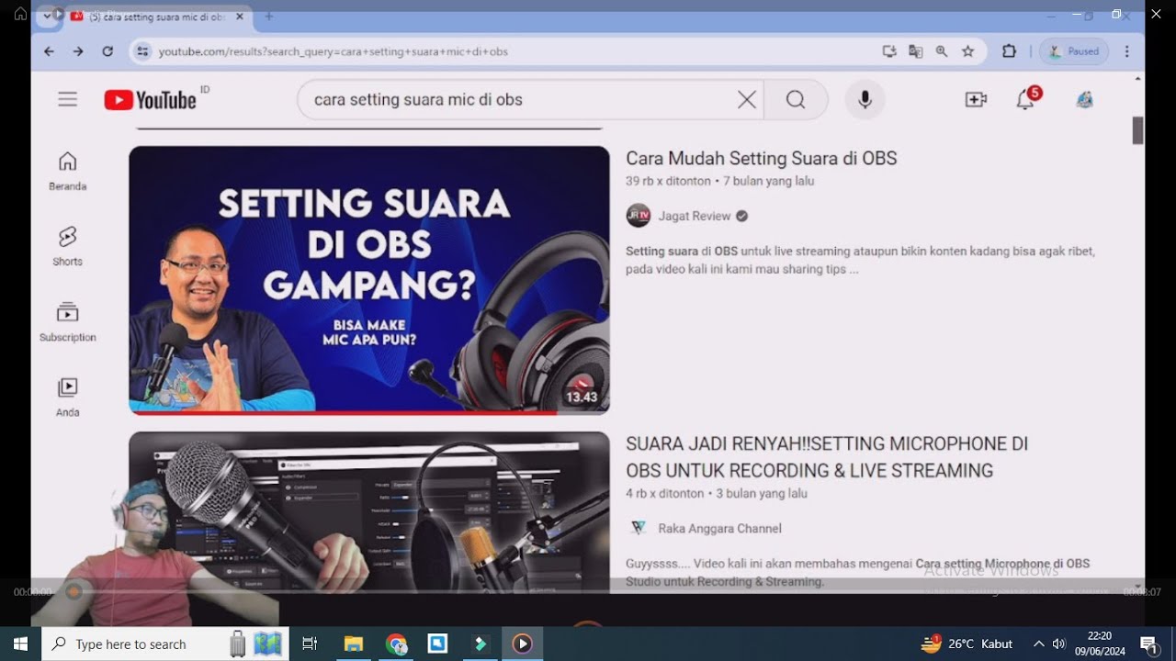Click the 'Type here to search' taskbar box
Image resolution: width=1176 pixels, height=661 pixels.
point(165,644)
